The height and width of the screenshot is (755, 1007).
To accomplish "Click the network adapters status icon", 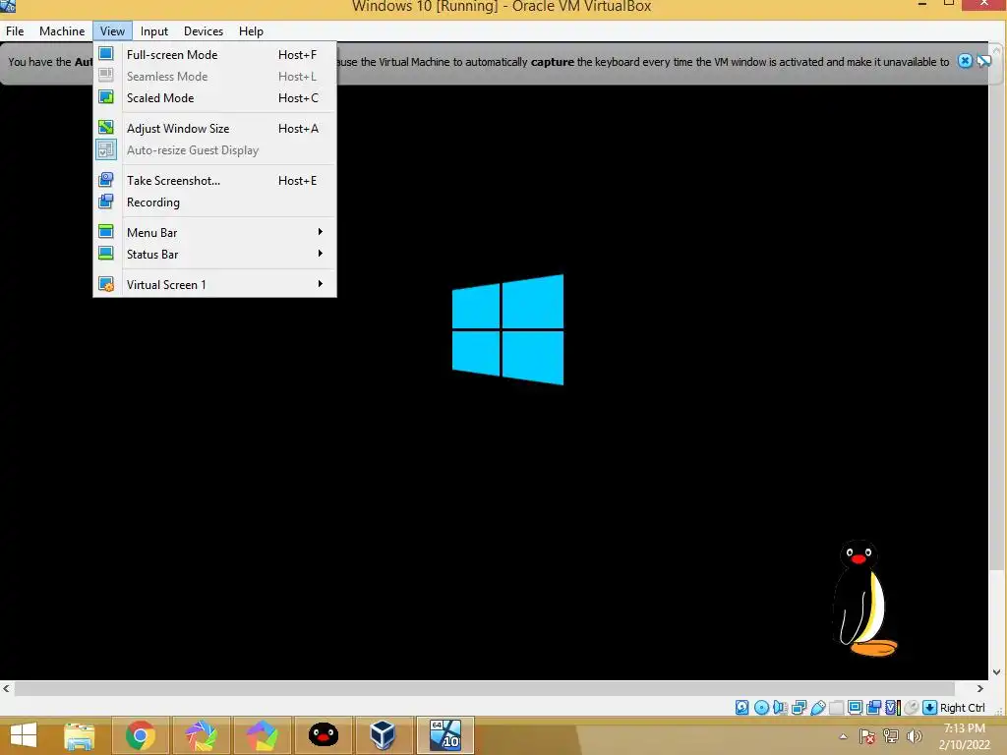I will click(x=799, y=708).
